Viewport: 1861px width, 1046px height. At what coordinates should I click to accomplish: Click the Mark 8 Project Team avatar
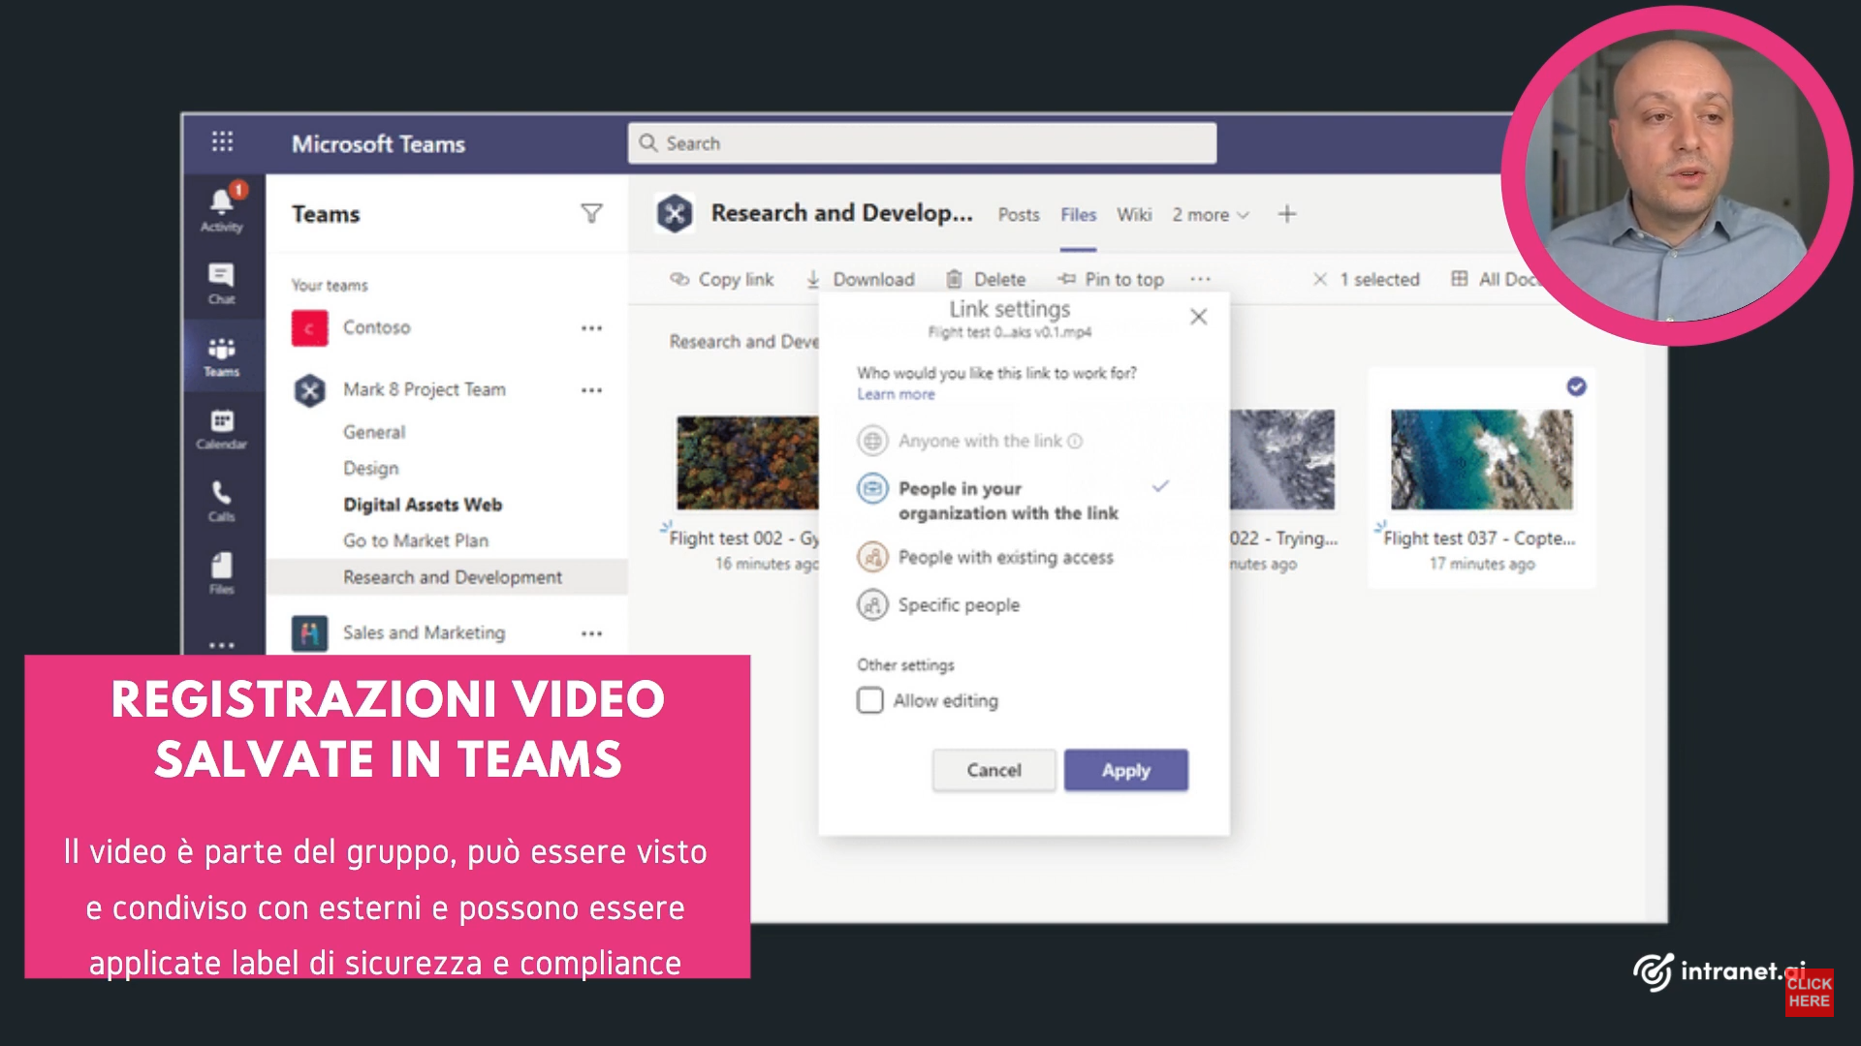click(310, 390)
